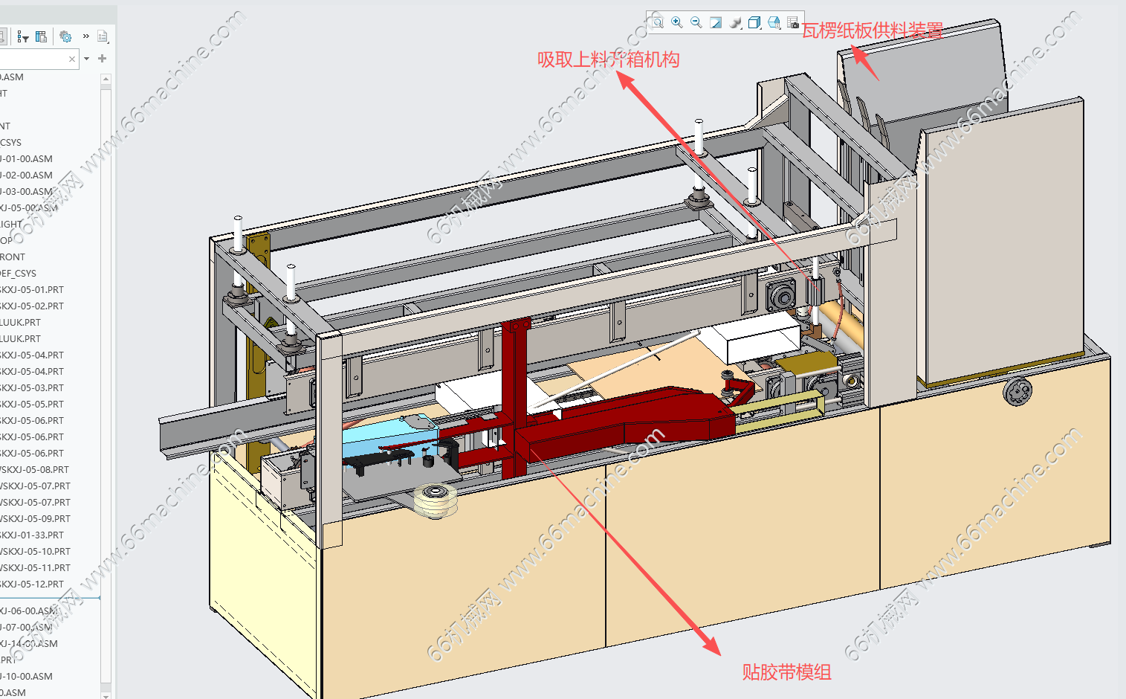Click the model tree scrollbar up arrow
1126x699 pixels.
click(106, 79)
